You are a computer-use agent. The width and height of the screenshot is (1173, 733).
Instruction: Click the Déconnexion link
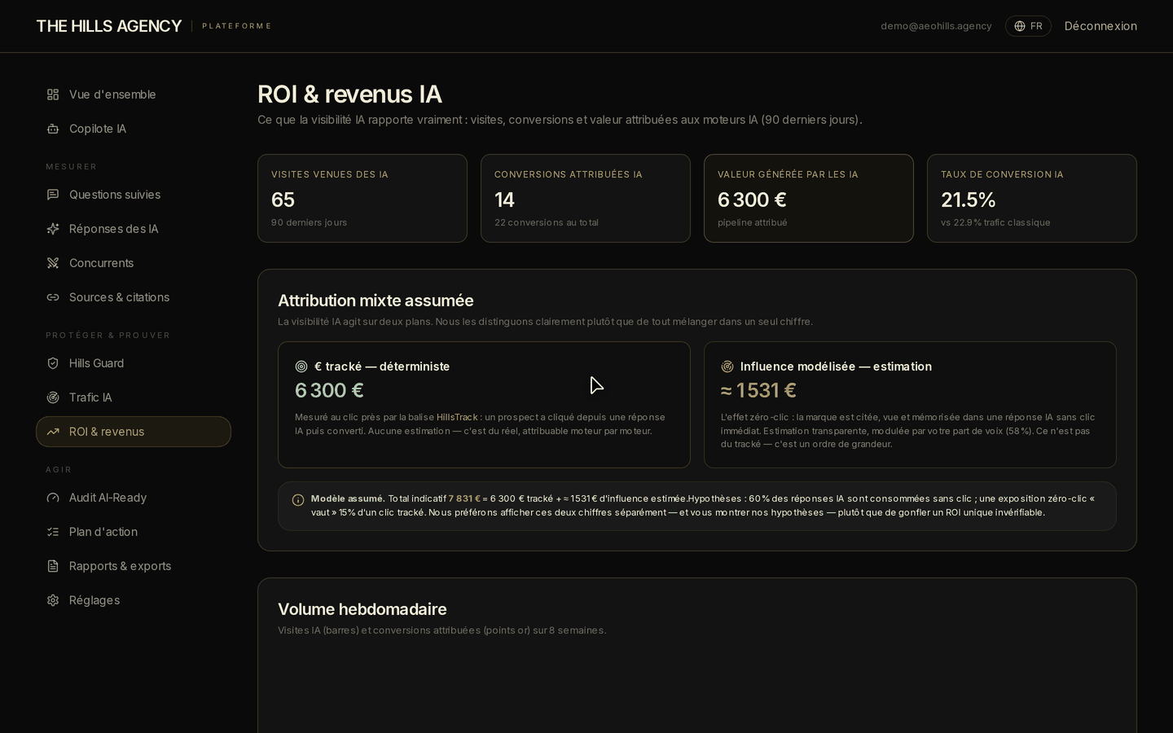1101,26
